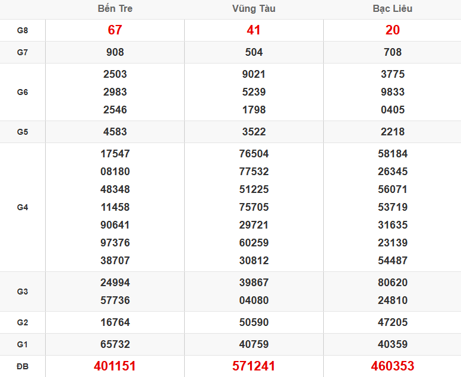
Task: Click G1 result 40359 in Bạc Liêu
Action: pos(392,344)
